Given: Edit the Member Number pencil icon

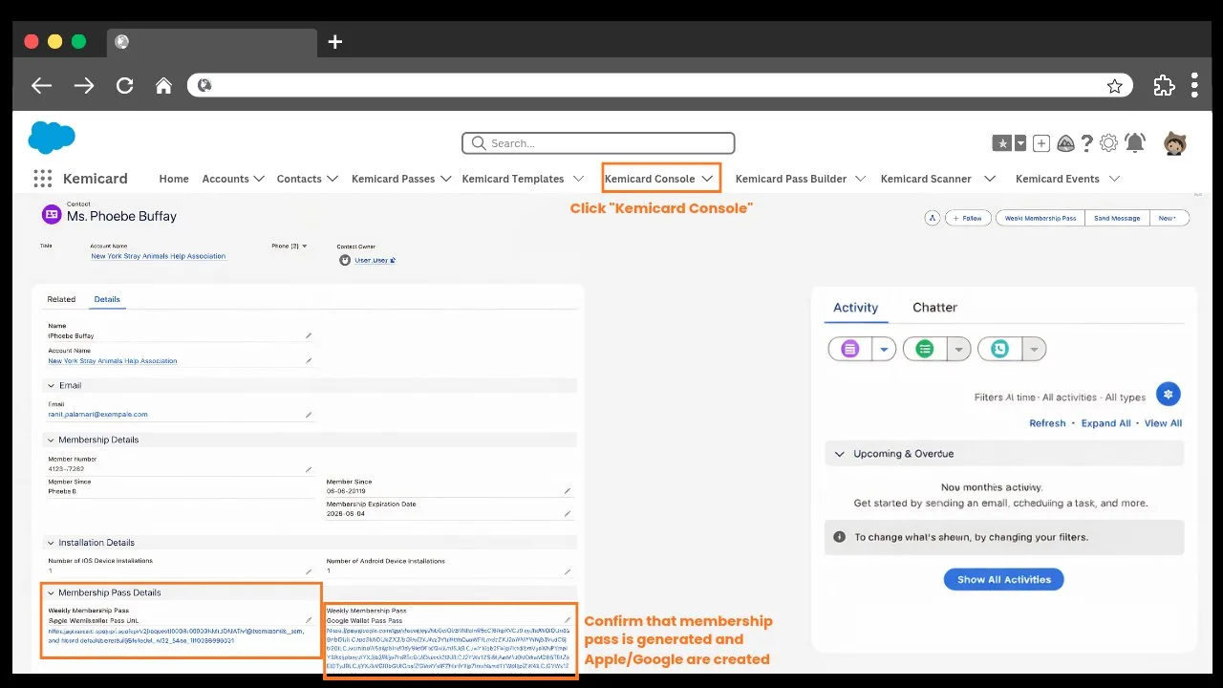Looking at the screenshot, I should pos(309,470).
